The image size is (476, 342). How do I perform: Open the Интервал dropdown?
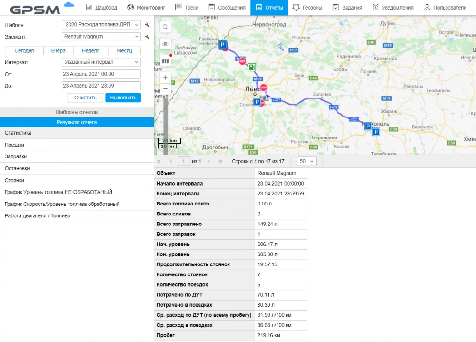click(101, 62)
